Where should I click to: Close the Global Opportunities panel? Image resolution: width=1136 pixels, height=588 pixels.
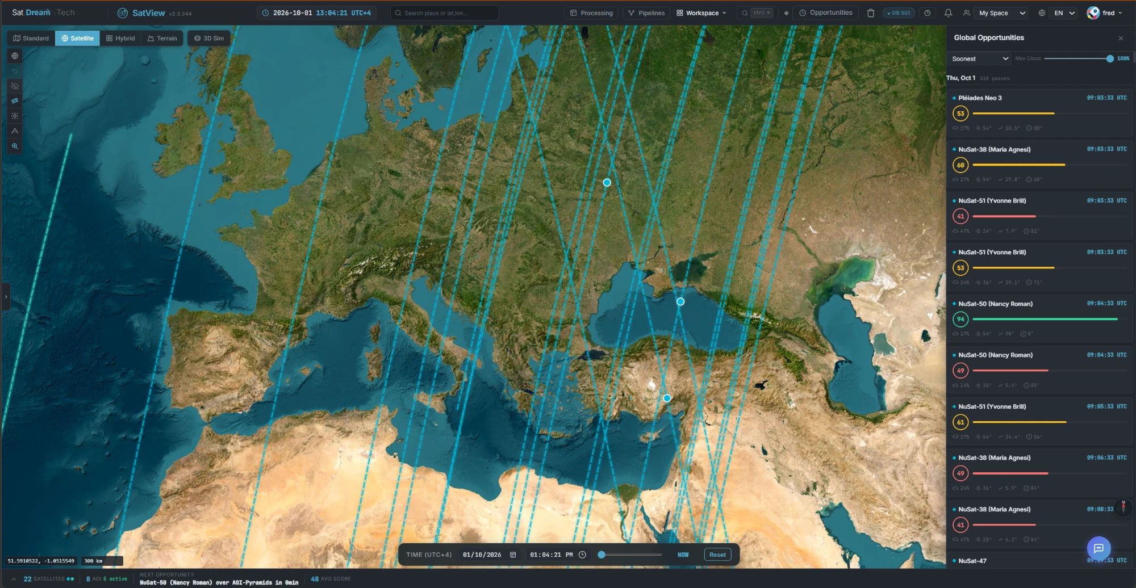[x=1121, y=38]
